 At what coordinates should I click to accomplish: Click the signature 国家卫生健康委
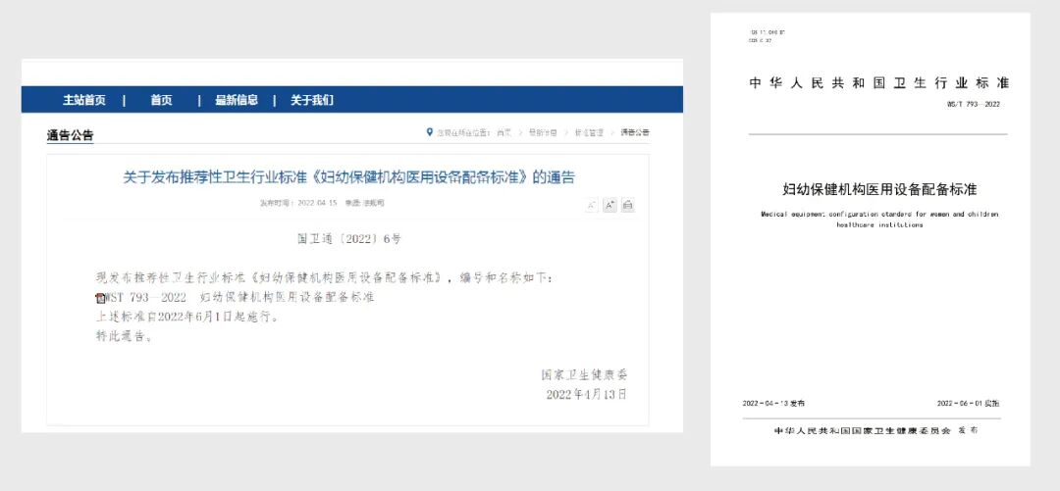click(584, 374)
